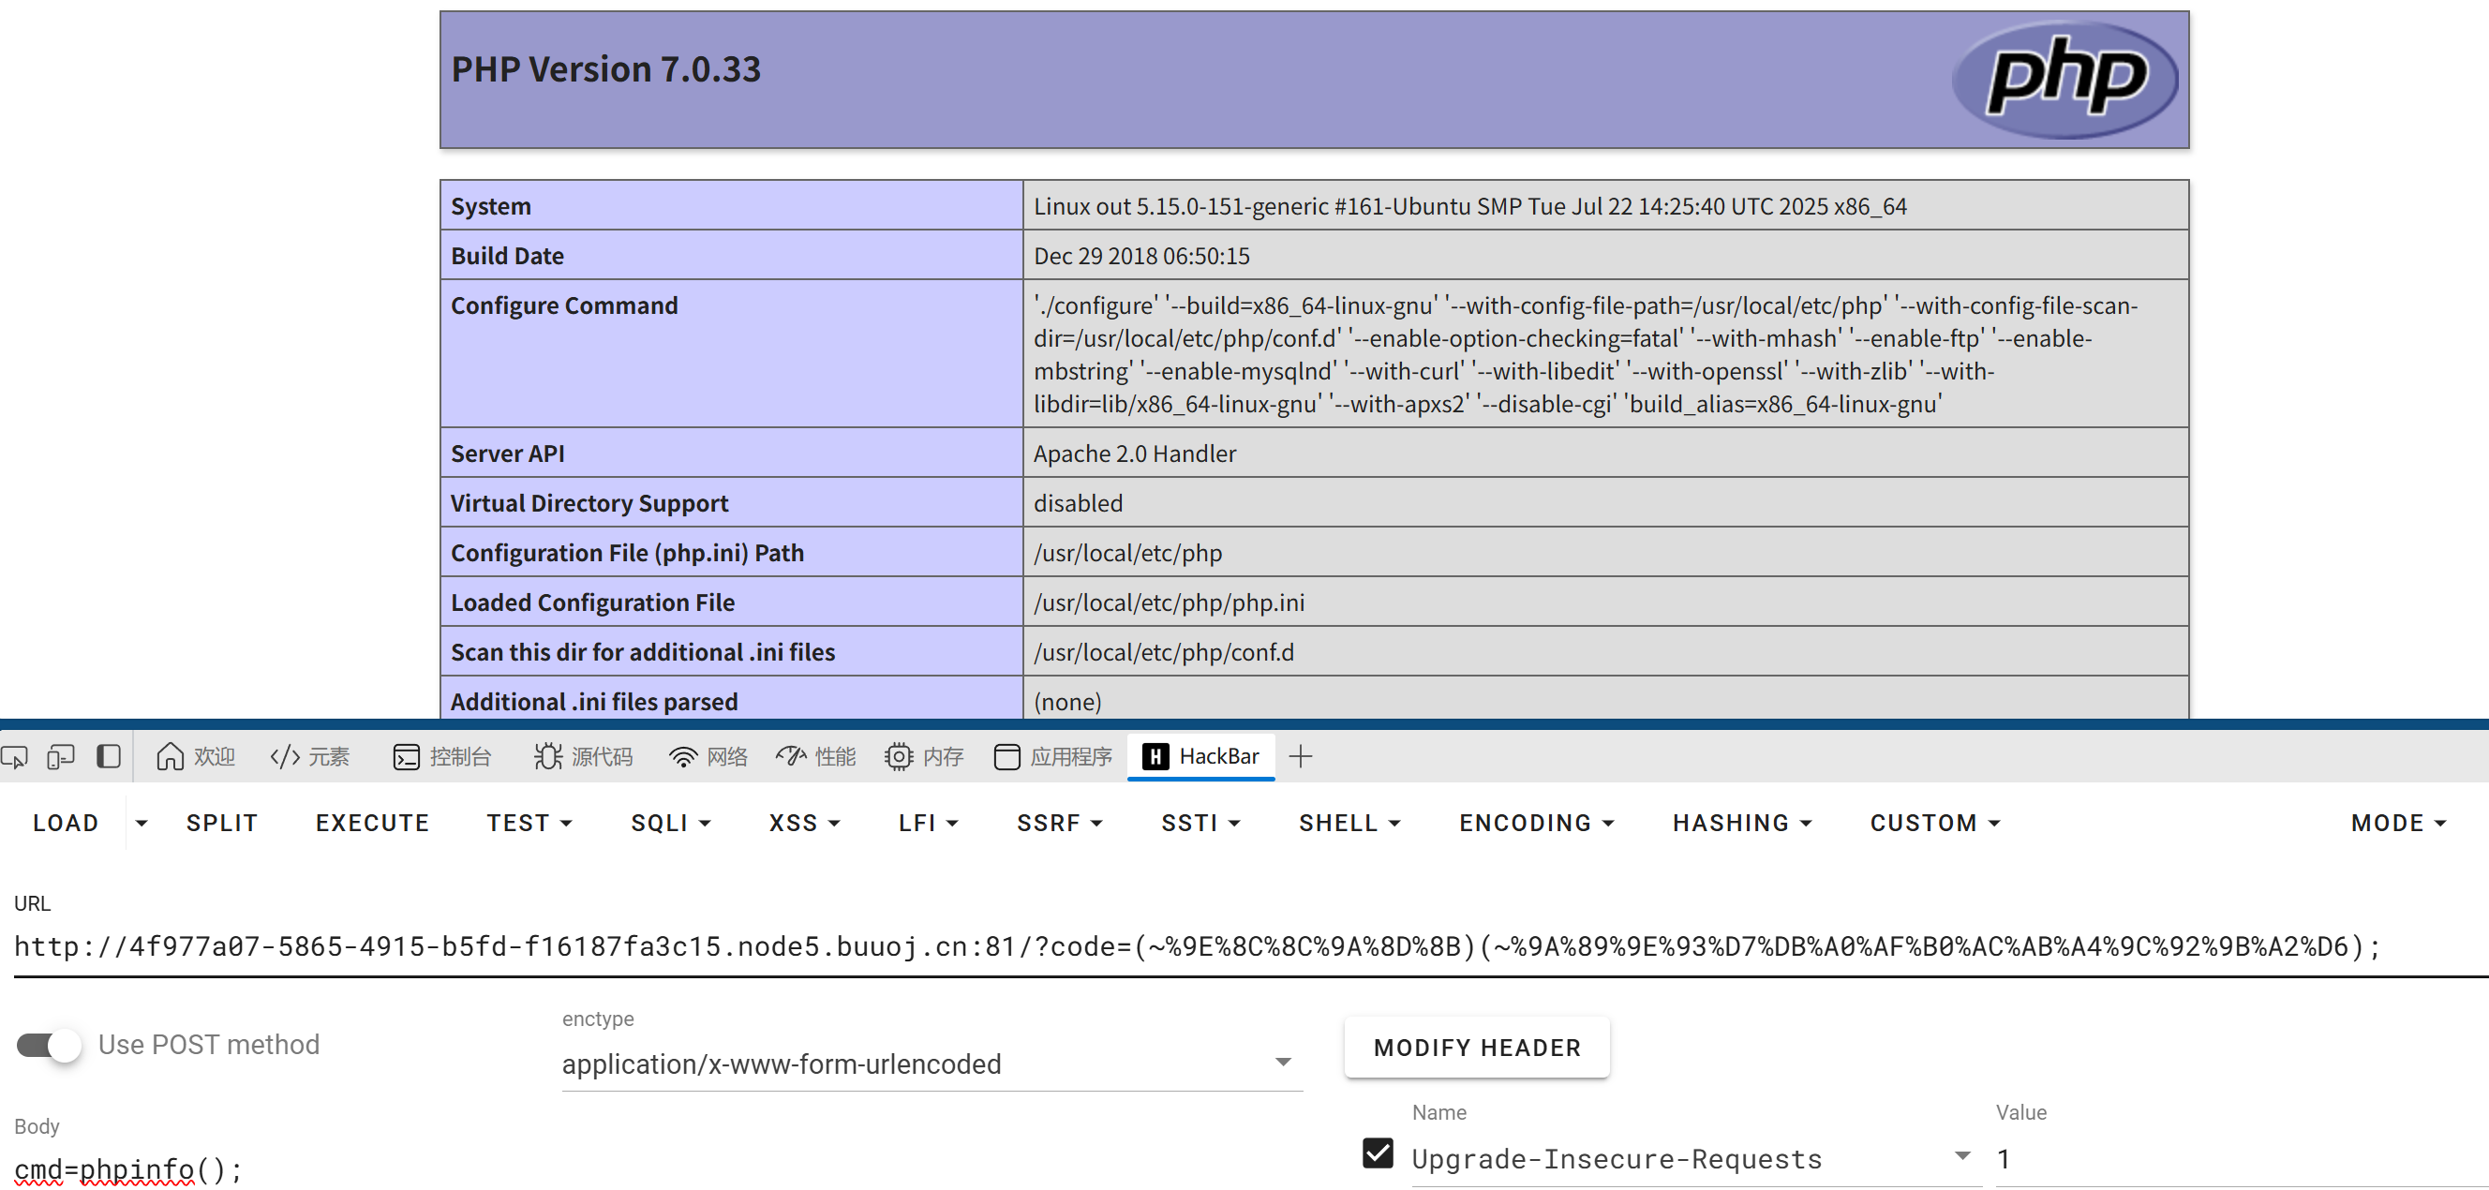Open the SQLI dropdown menu

tap(671, 823)
